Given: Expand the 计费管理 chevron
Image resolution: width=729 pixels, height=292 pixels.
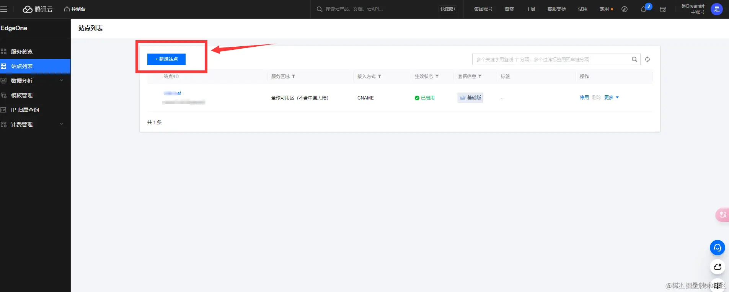Looking at the screenshot, I should tap(62, 124).
